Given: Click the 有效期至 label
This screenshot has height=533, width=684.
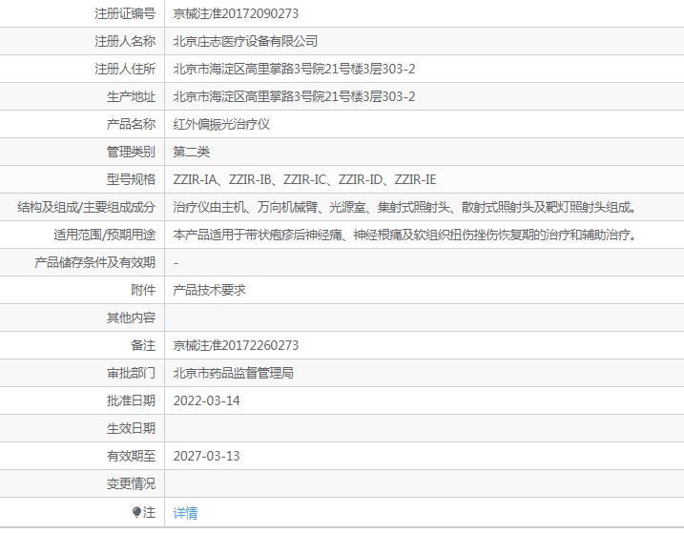Looking at the screenshot, I should click(132, 456).
